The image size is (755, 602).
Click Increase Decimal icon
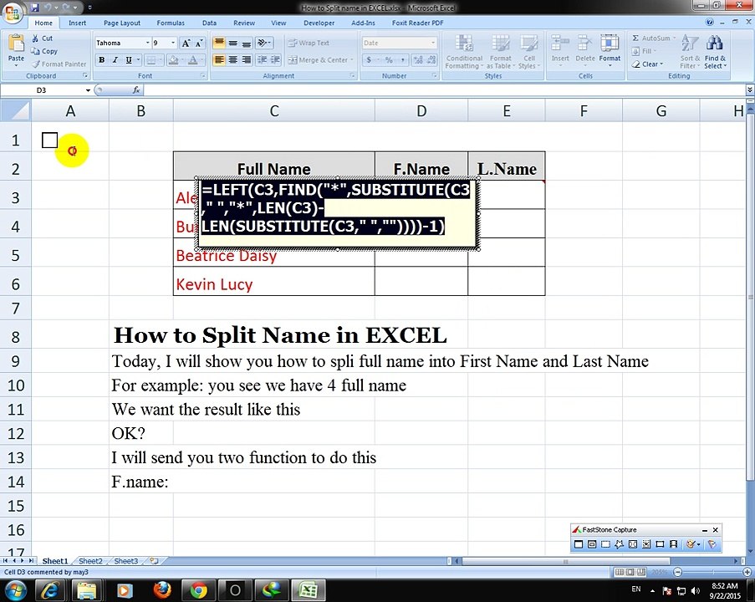pyautogui.click(x=418, y=59)
